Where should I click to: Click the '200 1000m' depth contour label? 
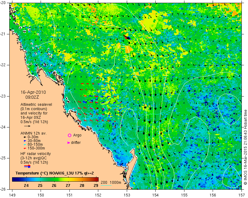[111, 182]
